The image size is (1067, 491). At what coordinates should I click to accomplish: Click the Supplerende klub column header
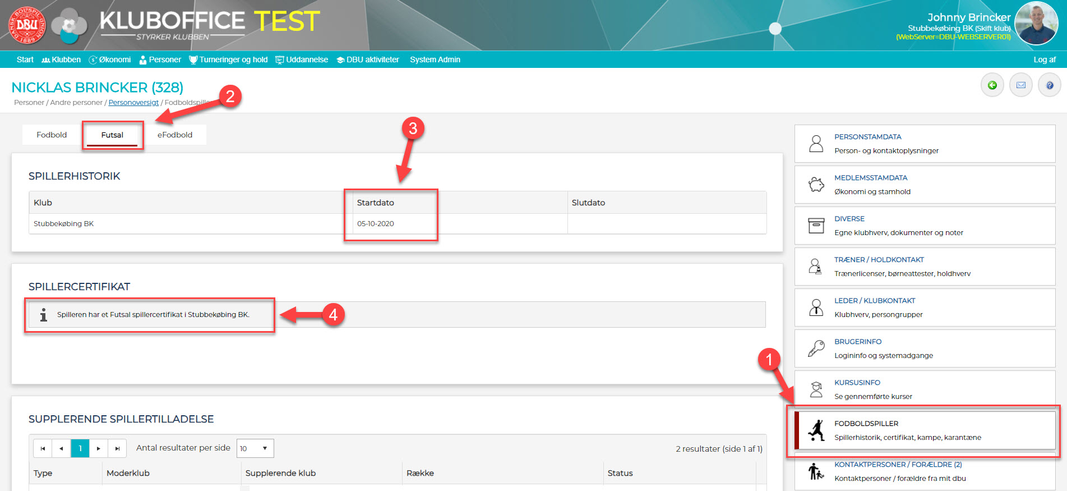coord(322,473)
